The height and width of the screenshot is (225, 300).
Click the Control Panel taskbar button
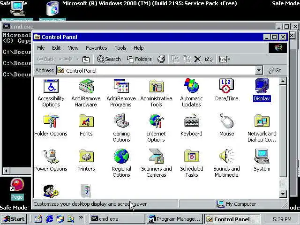tap(232, 219)
